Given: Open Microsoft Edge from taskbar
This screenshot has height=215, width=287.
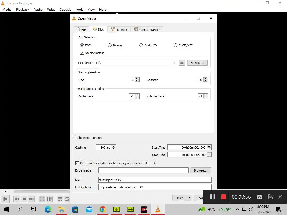Looking at the screenshot, I should pos(48,209).
